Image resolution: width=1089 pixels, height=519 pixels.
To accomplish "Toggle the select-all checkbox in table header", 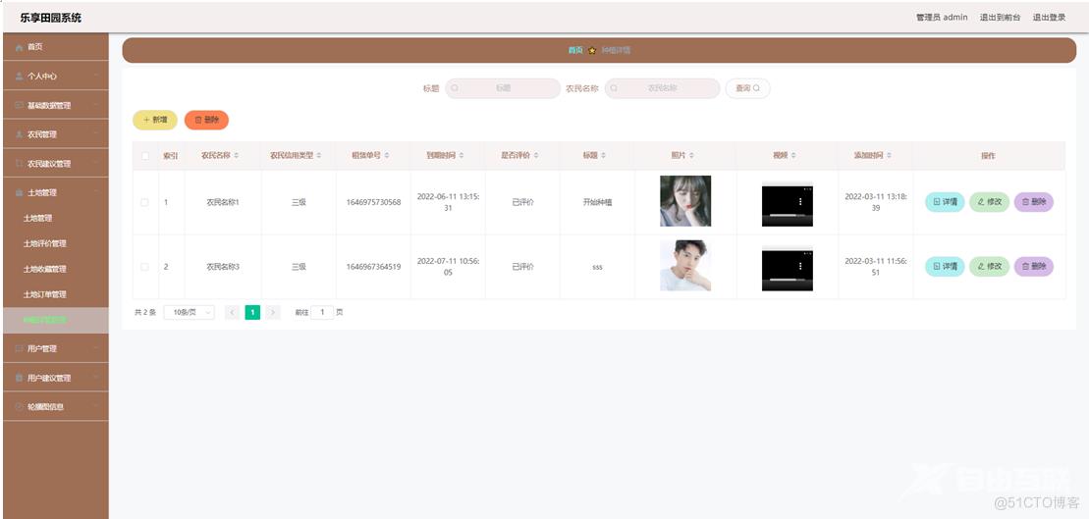I will pyautogui.click(x=145, y=156).
